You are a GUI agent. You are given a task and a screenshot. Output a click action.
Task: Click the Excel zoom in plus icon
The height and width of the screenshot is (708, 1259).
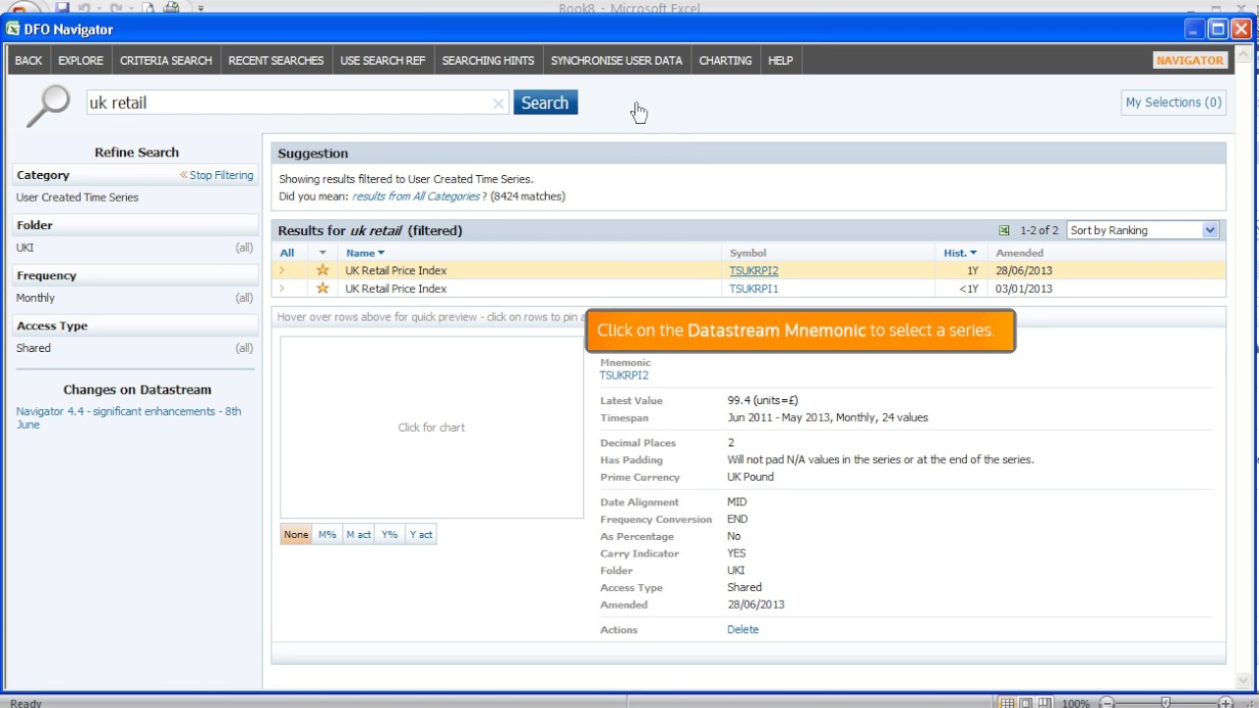(1226, 703)
